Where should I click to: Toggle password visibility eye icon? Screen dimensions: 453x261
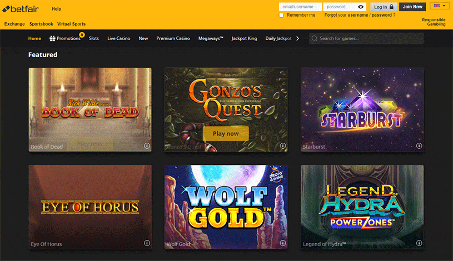(361, 7)
